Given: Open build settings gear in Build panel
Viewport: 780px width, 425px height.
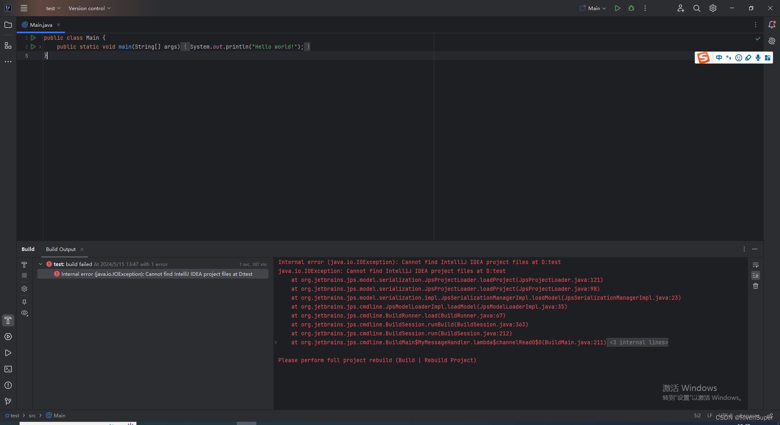Looking at the screenshot, I should (x=24, y=289).
